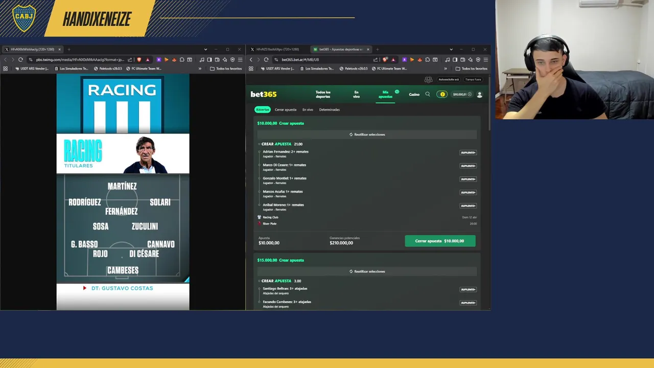
Task: Click the purple download extension icon in the bet365 browser
Action: click(x=404, y=59)
